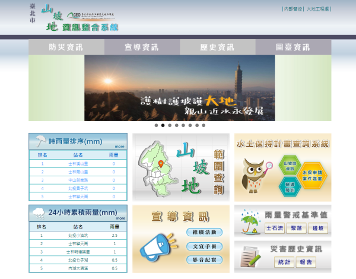Follow the 內部管控 link
The width and height of the screenshot is (356, 279).
click(x=293, y=9)
